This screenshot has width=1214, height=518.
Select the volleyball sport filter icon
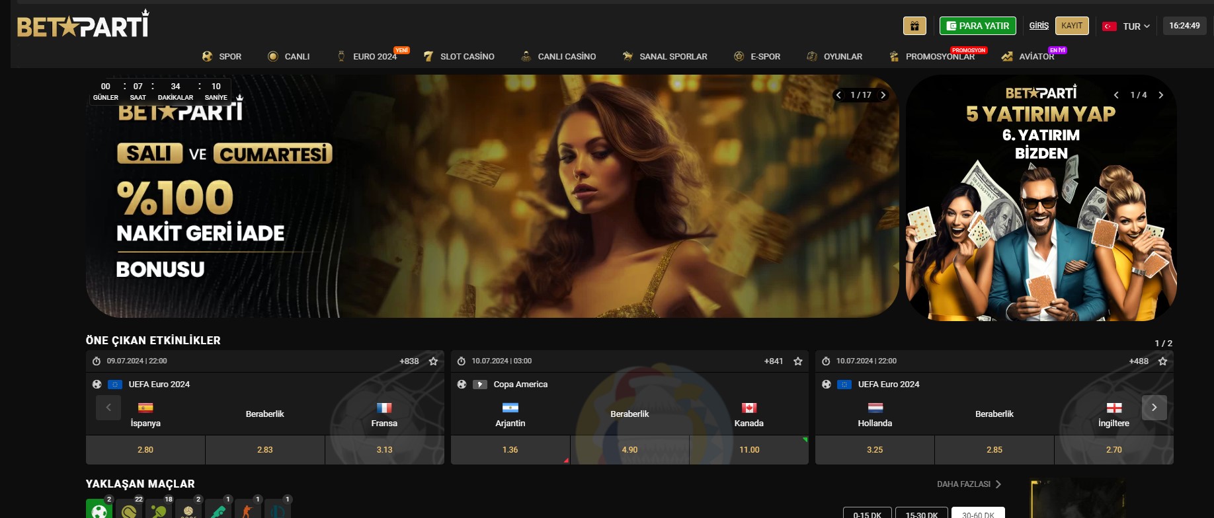[188, 509]
